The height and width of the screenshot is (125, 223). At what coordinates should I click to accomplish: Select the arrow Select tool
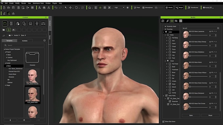66,8
